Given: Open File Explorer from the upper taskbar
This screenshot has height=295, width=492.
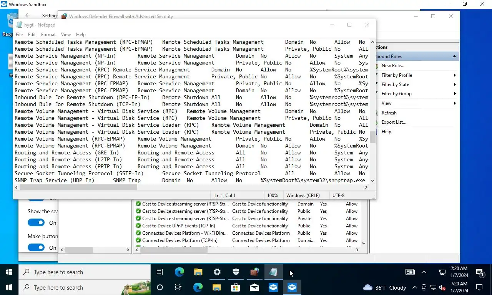Looking at the screenshot, I should 198,272.
